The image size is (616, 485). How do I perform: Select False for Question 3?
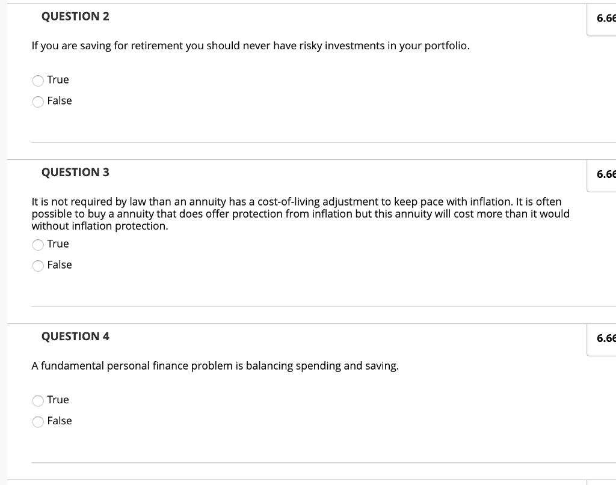(38, 265)
